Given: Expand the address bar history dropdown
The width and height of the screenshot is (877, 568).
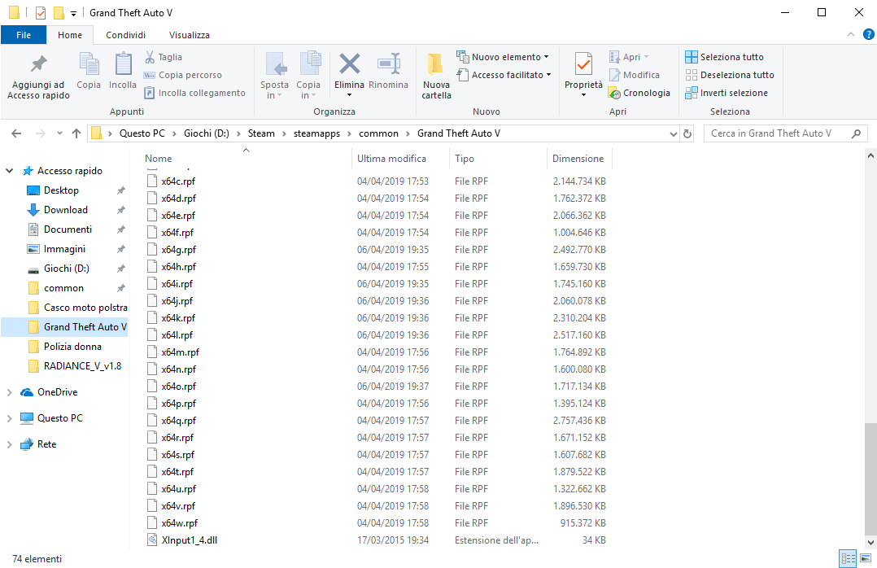Looking at the screenshot, I should pos(673,133).
